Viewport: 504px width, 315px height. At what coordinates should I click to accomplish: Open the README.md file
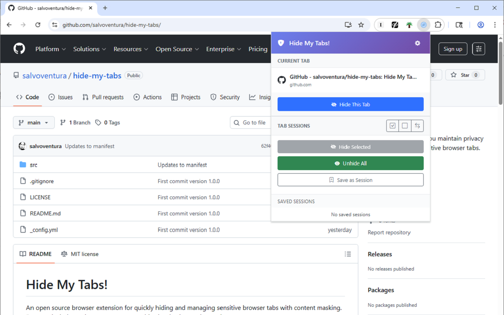[45, 213]
